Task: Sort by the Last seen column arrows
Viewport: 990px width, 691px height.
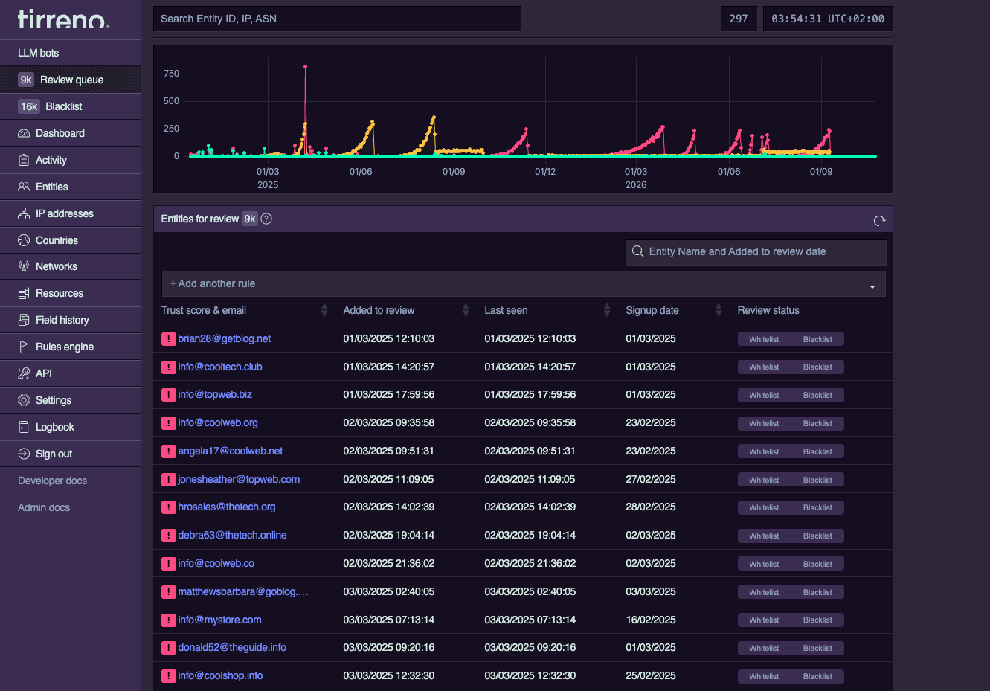Action: click(607, 310)
